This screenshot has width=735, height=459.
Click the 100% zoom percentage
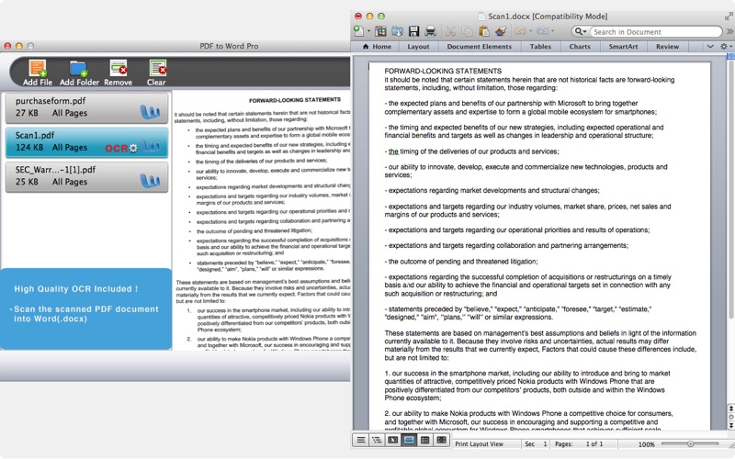tap(647, 444)
